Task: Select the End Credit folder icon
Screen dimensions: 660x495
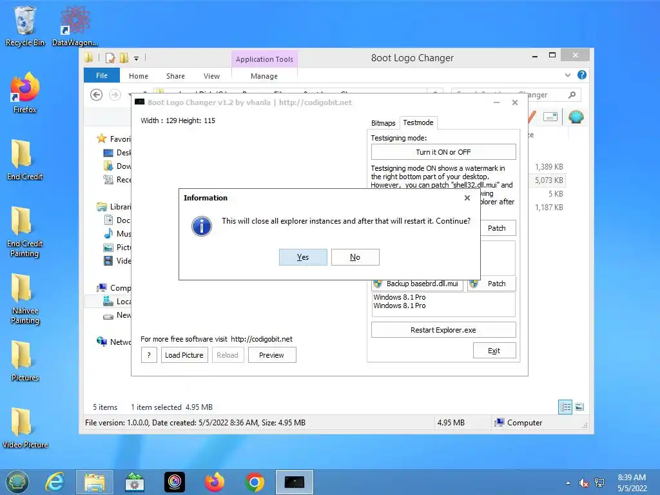Action: coord(25,160)
